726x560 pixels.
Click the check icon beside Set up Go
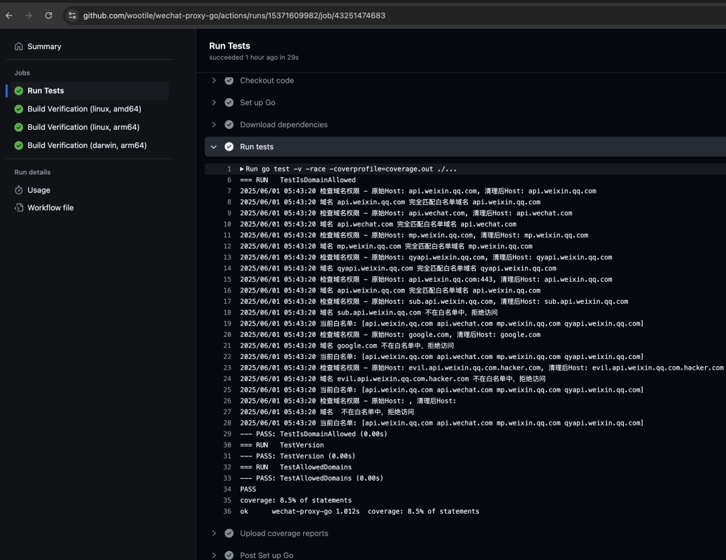tap(229, 102)
